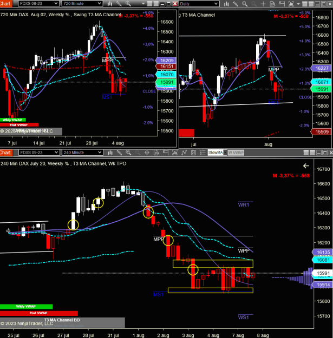The width and height of the screenshot is (333, 338).
Task: Expand toolbar overflow arrow in 720 Minute chart
Action: coord(143,4)
